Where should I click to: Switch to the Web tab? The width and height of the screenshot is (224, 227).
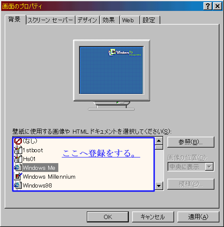tap(130, 20)
